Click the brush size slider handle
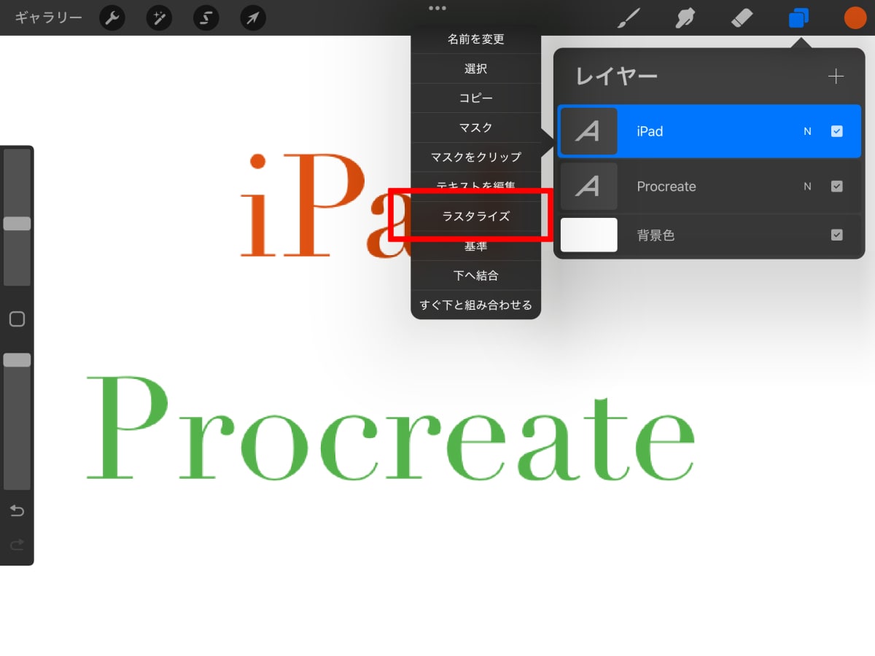Viewport: 875px width, 656px height. pyautogui.click(x=17, y=224)
